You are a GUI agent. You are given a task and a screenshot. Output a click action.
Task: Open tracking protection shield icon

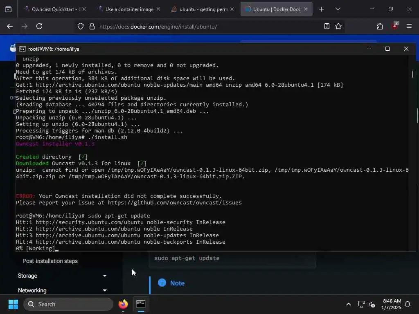(81, 26)
